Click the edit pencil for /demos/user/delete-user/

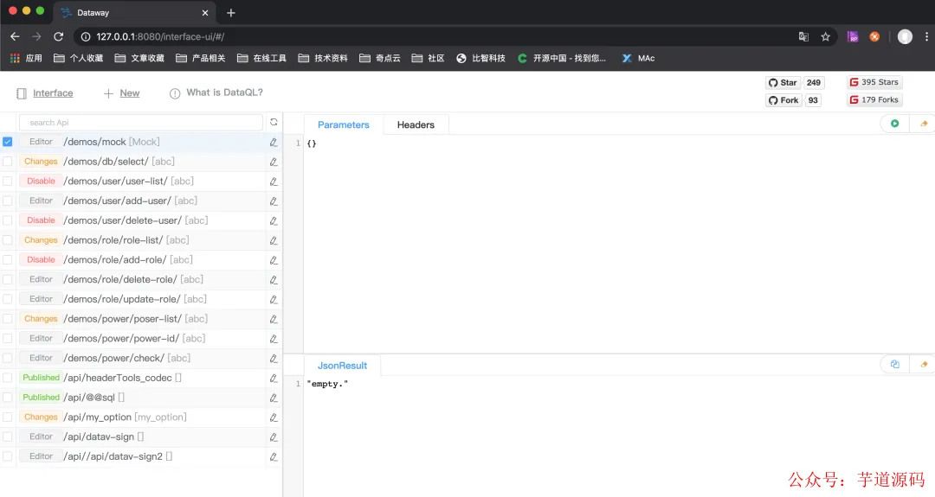273,220
